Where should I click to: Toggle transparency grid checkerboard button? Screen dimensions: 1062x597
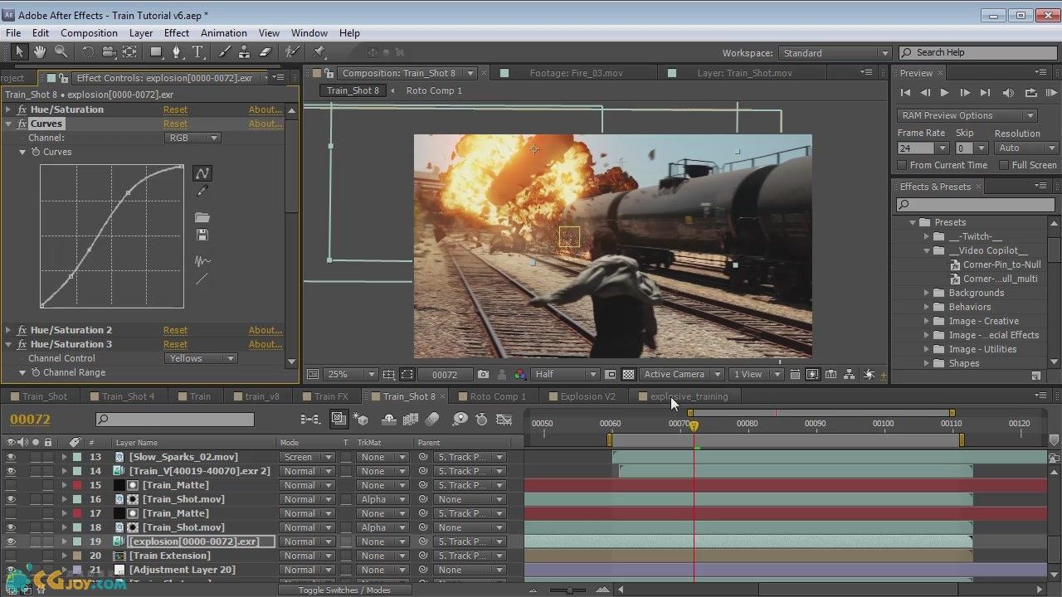629,375
